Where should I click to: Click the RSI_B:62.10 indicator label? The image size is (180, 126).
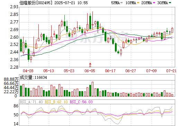56,102
